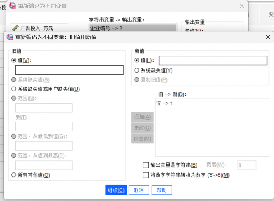Click the range start input field
The image size is (274, 201).
44,108
